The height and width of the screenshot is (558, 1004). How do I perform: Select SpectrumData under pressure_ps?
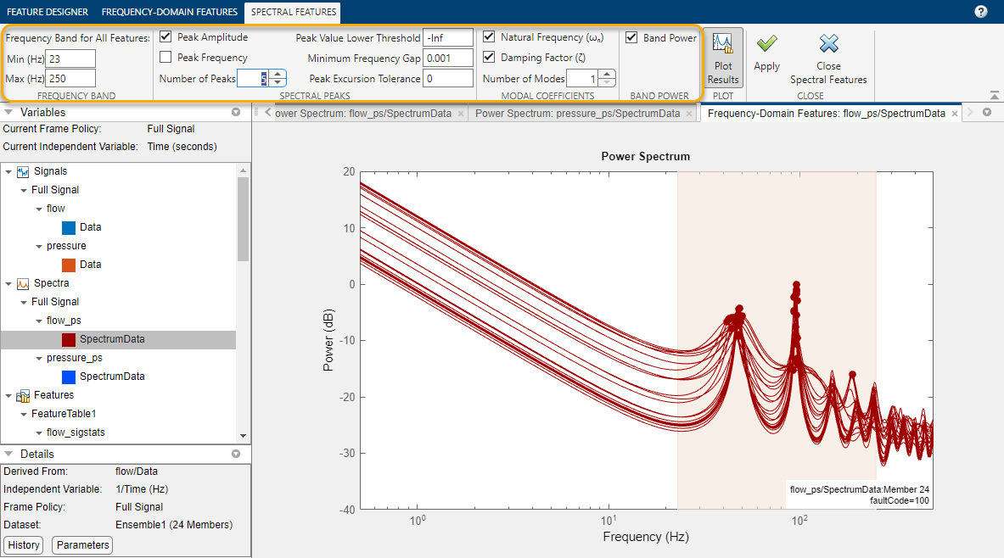[112, 377]
